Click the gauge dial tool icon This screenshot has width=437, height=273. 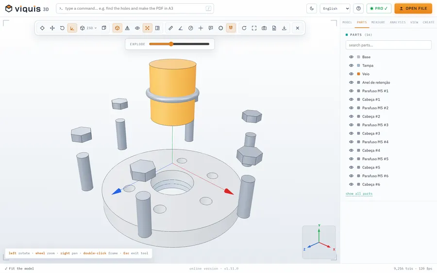(x=191, y=28)
